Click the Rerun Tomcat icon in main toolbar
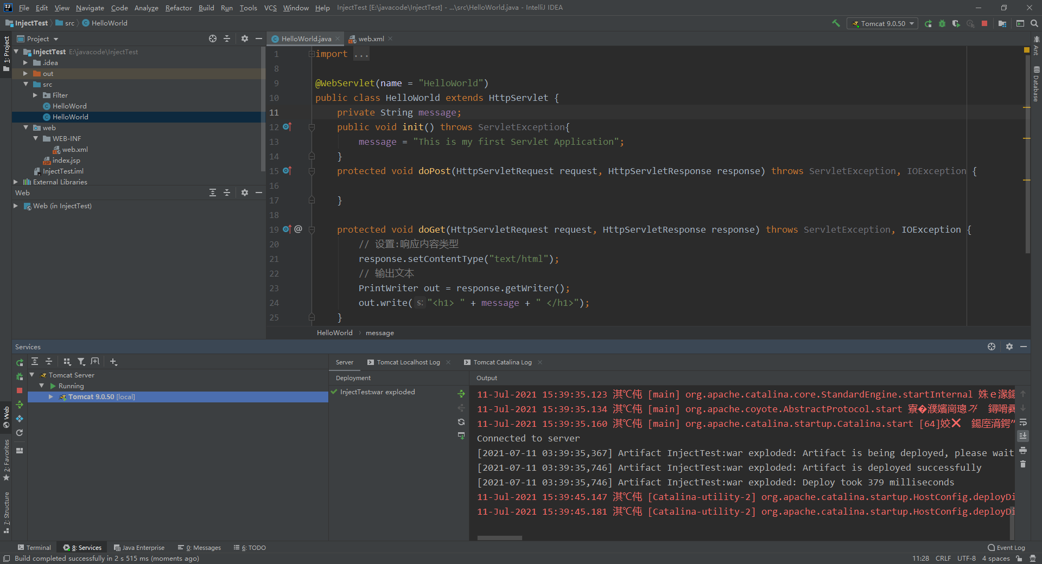The image size is (1042, 564). click(928, 23)
